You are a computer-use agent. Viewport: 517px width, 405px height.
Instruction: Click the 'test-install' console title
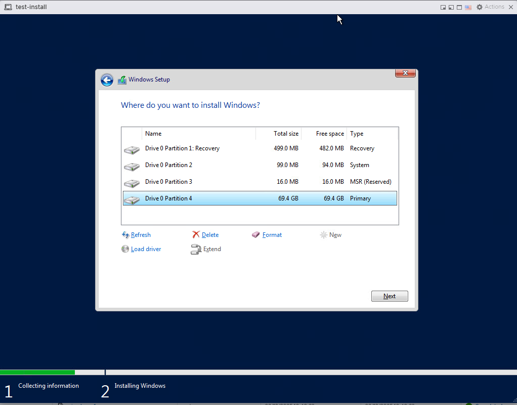pyautogui.click(x=31, y=7)
